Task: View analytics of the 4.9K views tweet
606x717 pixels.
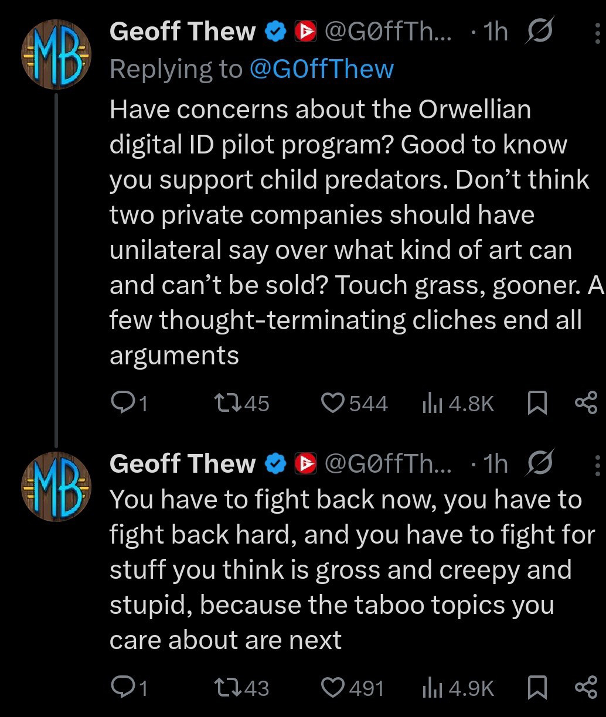Action: pyautogui.click(x=431, y=688)
